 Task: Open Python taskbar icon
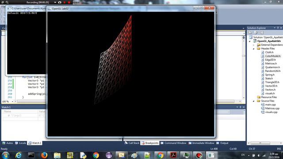point(83,155)
